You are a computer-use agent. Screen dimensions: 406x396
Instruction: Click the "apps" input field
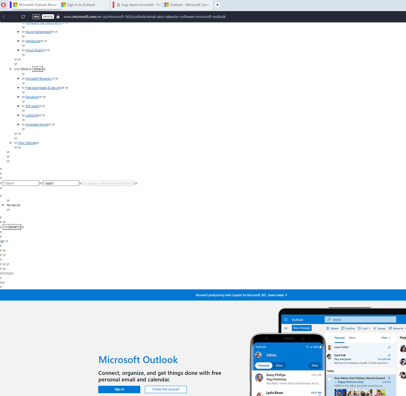click(61, 183)
